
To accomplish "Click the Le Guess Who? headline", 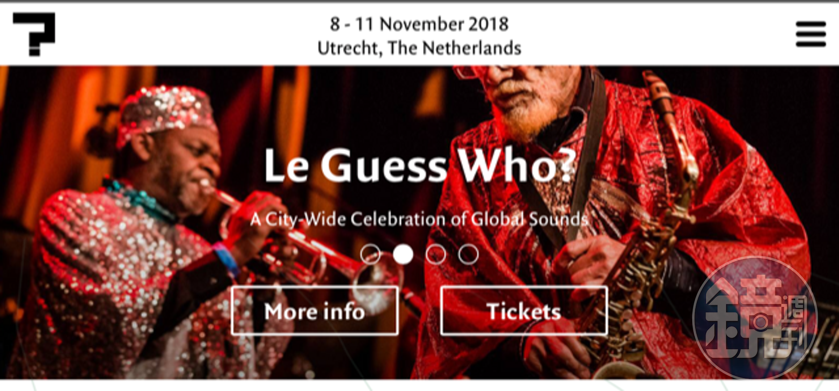I will 419,166.
